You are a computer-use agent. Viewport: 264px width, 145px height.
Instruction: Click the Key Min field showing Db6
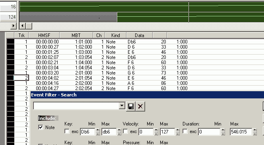point(88,132)
